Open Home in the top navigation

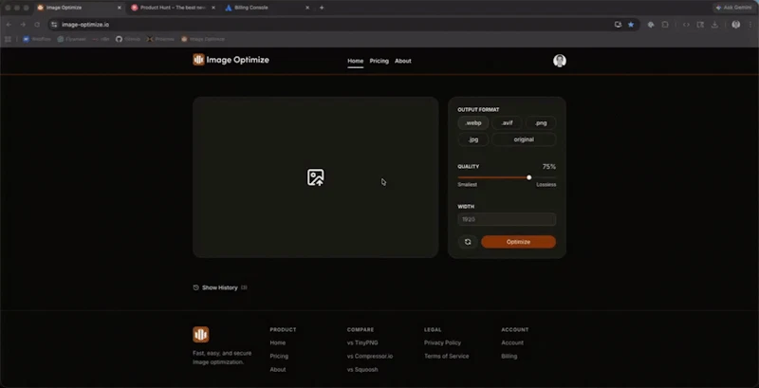pyautogui.click(x=355, y=61)
